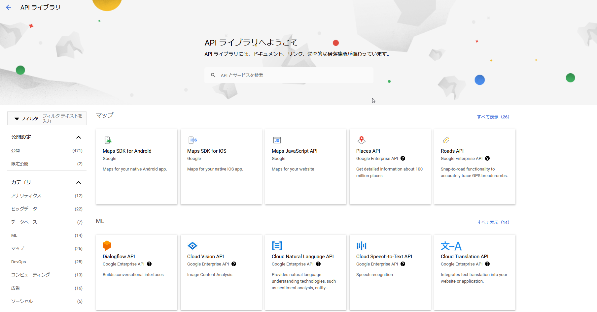Screen dimensions: 597x312
Task: Select the DevOps category
Action: pos(47,262)
